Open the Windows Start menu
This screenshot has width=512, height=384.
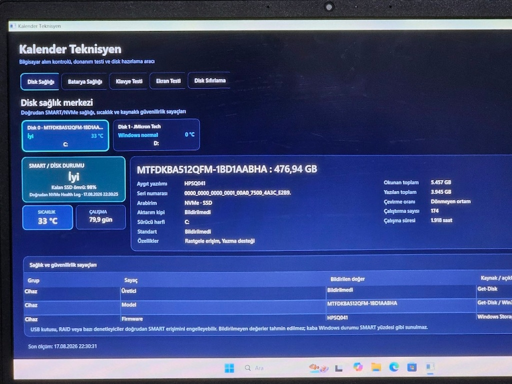(229, 368)
